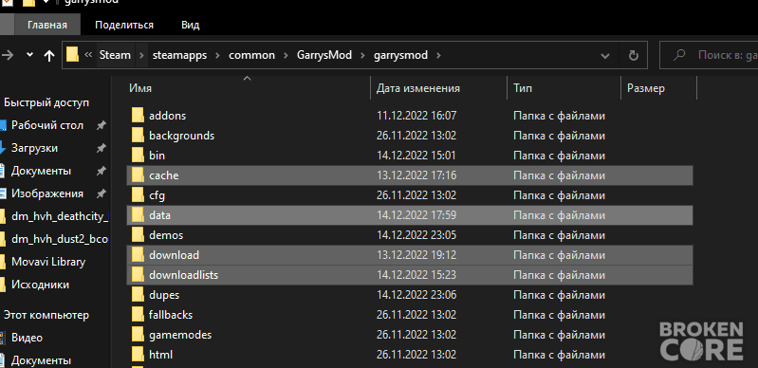The height and width of the screenshot is (368, 758).
Task: Click date 14.12.2022 23:05 of demos
Action: point(416,235)
